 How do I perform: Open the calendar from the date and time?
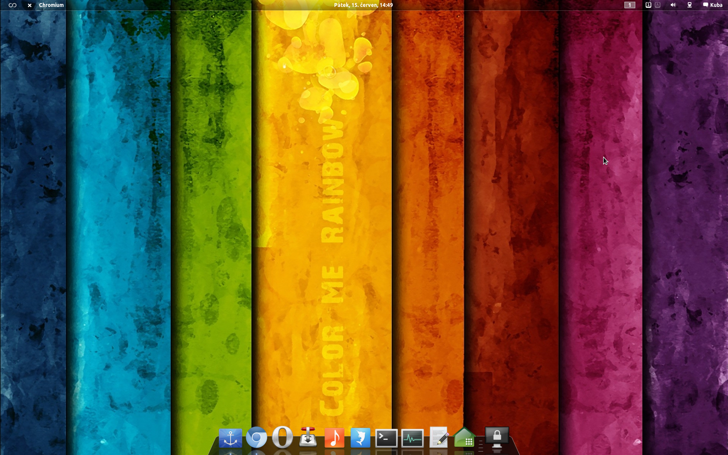click(363, 5)
